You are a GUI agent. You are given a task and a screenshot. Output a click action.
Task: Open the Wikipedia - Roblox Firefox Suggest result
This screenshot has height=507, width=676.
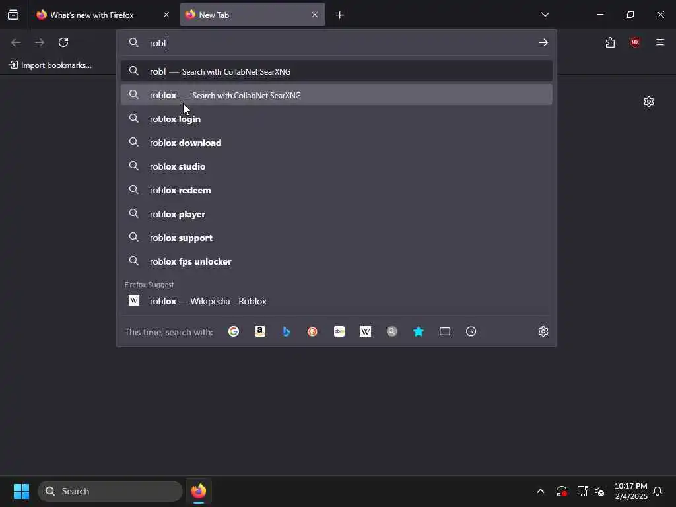point(336,301)
